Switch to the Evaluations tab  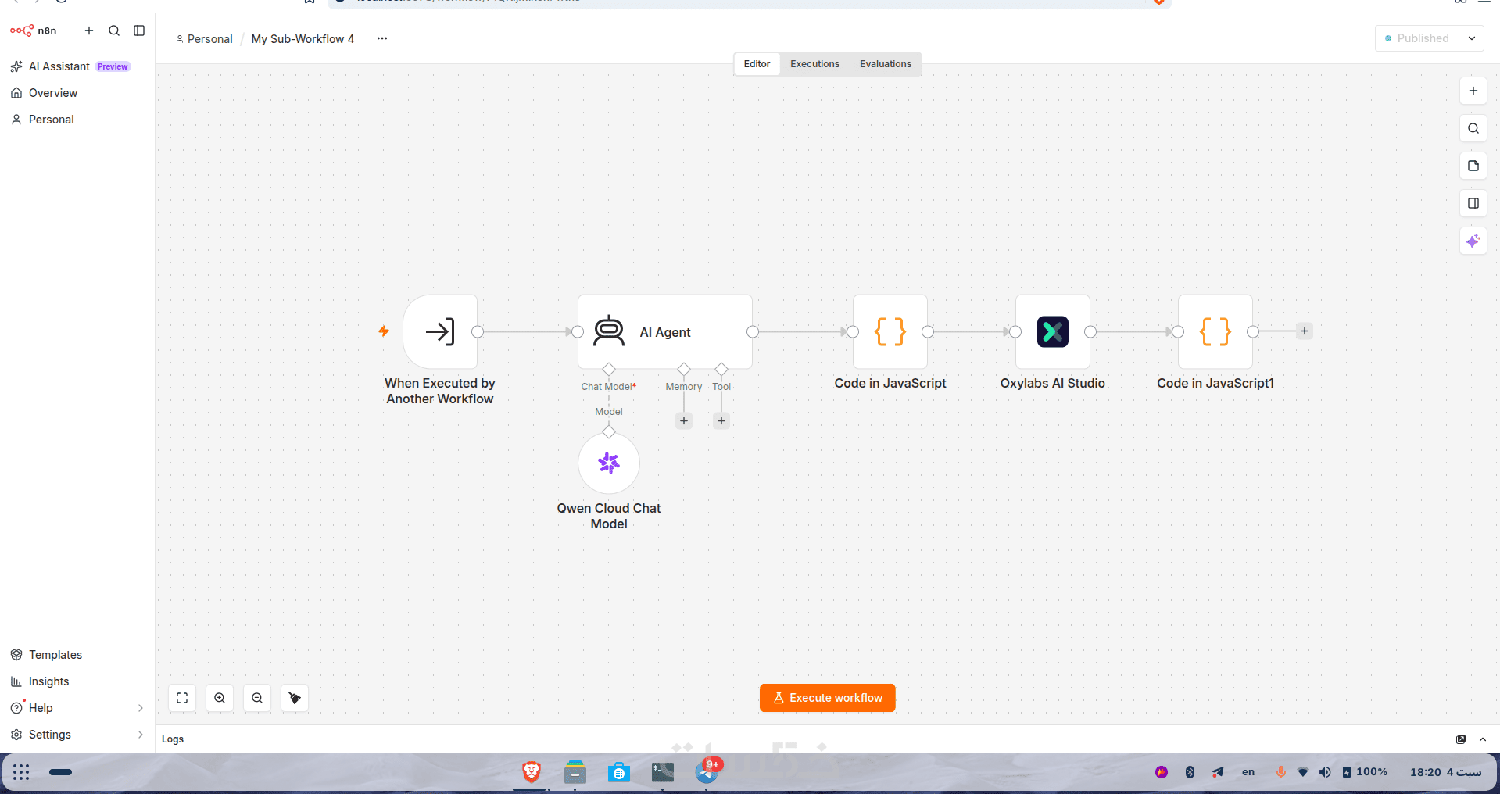click(x=886, y=64)
